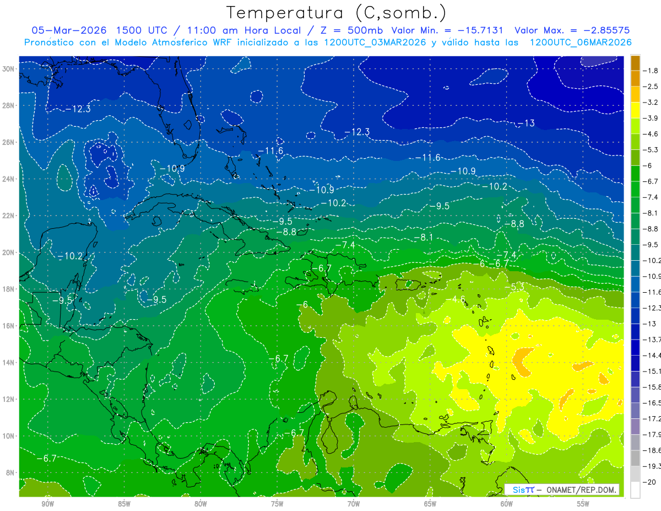The height and width of the screenshot is (511, 661).
Task: Click the '-17.2' colorbar tick label
Action: 651,419
